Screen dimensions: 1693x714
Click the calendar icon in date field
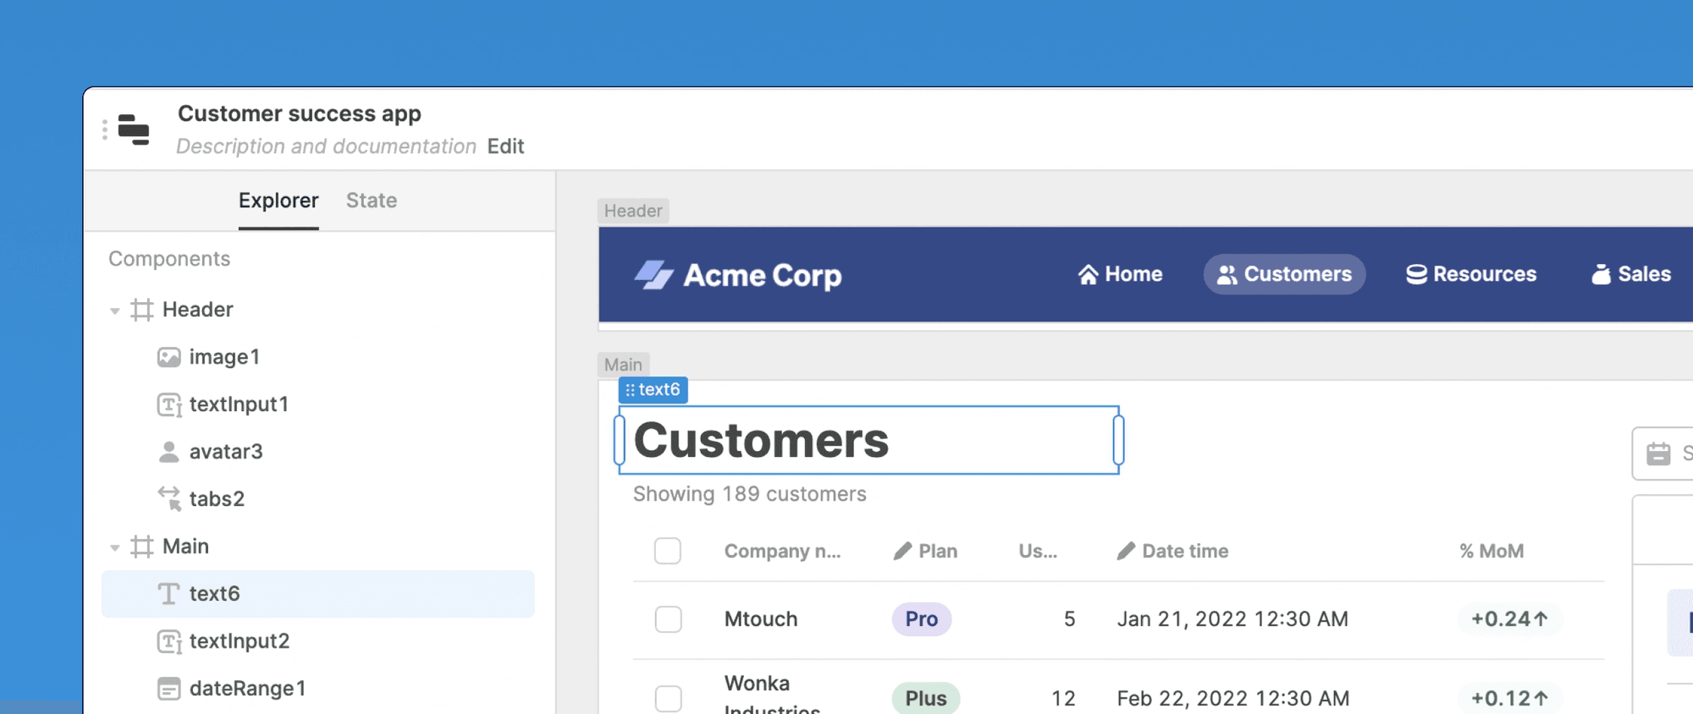click(1658, 453)
